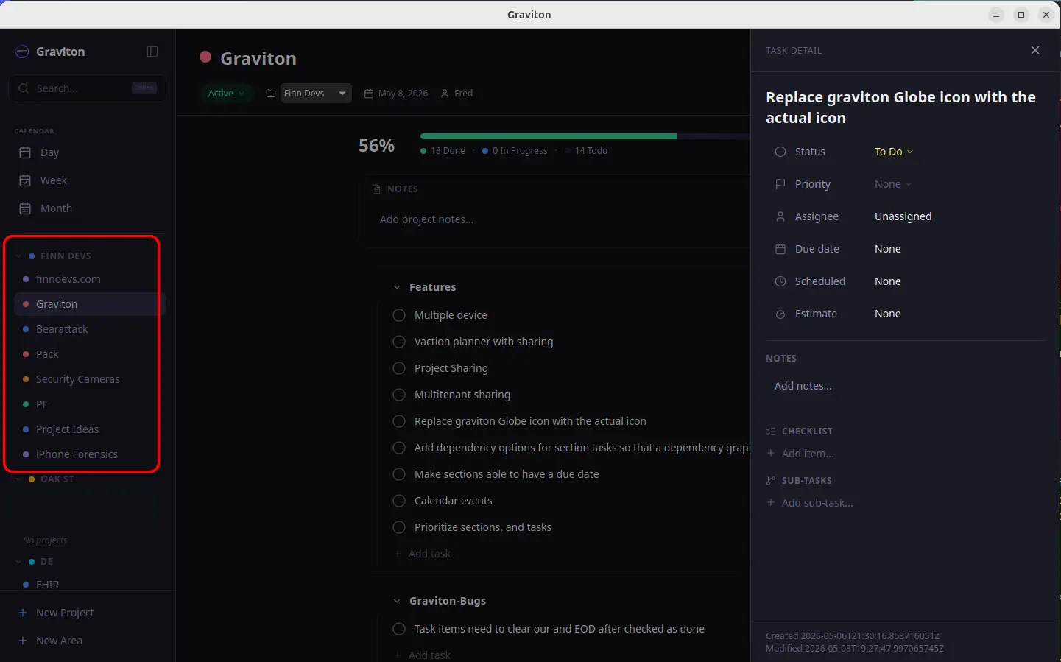1061x662 pixels.
Task: Click the Month calendar icon
Action: pos(25,208)
